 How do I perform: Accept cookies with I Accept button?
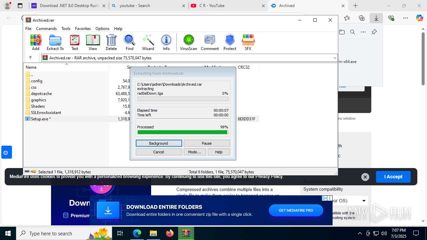pyautogui.click(x=393, y=177)
